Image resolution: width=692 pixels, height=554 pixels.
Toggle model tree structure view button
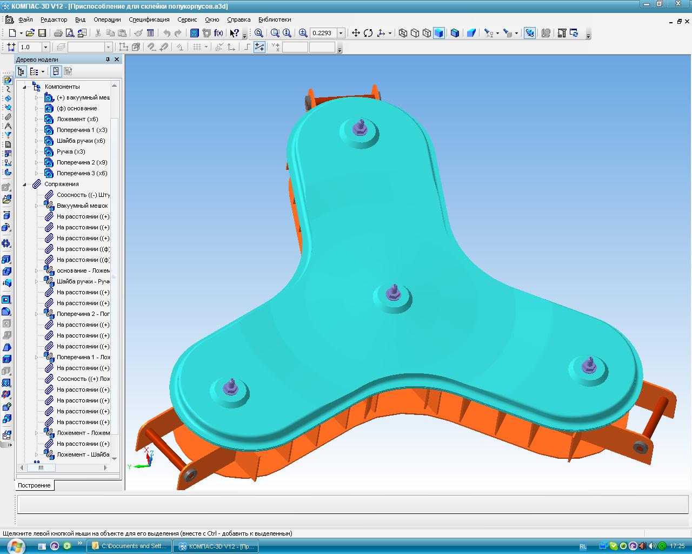[21, 71]
